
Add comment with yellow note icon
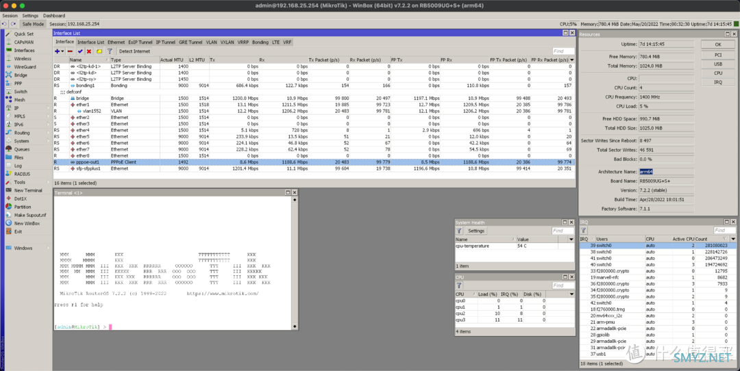(99, 51)
